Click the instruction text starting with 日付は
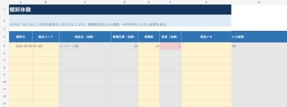 click(x=89, y=25)
